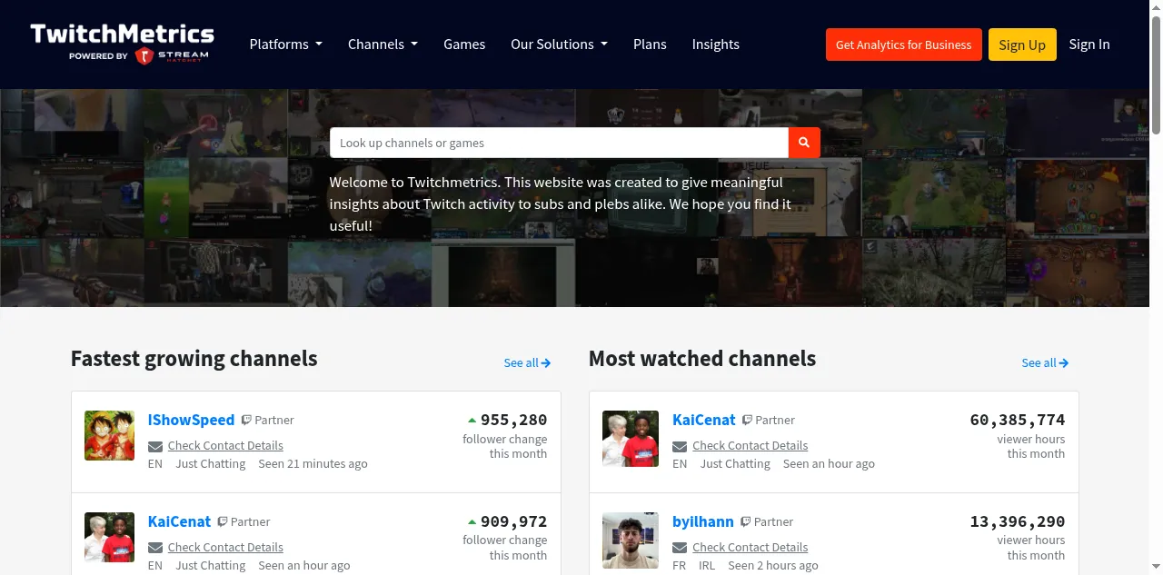Click the Sign In link
Viewport: 1163px width, 575px height.
click(x=1089, y=44)
